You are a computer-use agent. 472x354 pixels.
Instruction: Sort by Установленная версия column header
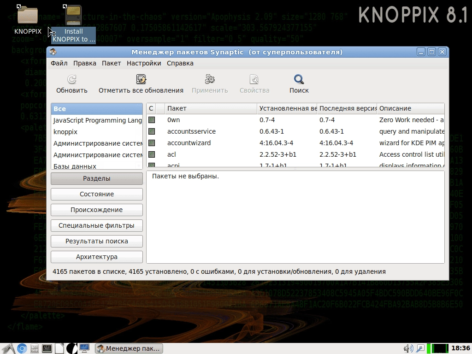click(x=287, y=108)
